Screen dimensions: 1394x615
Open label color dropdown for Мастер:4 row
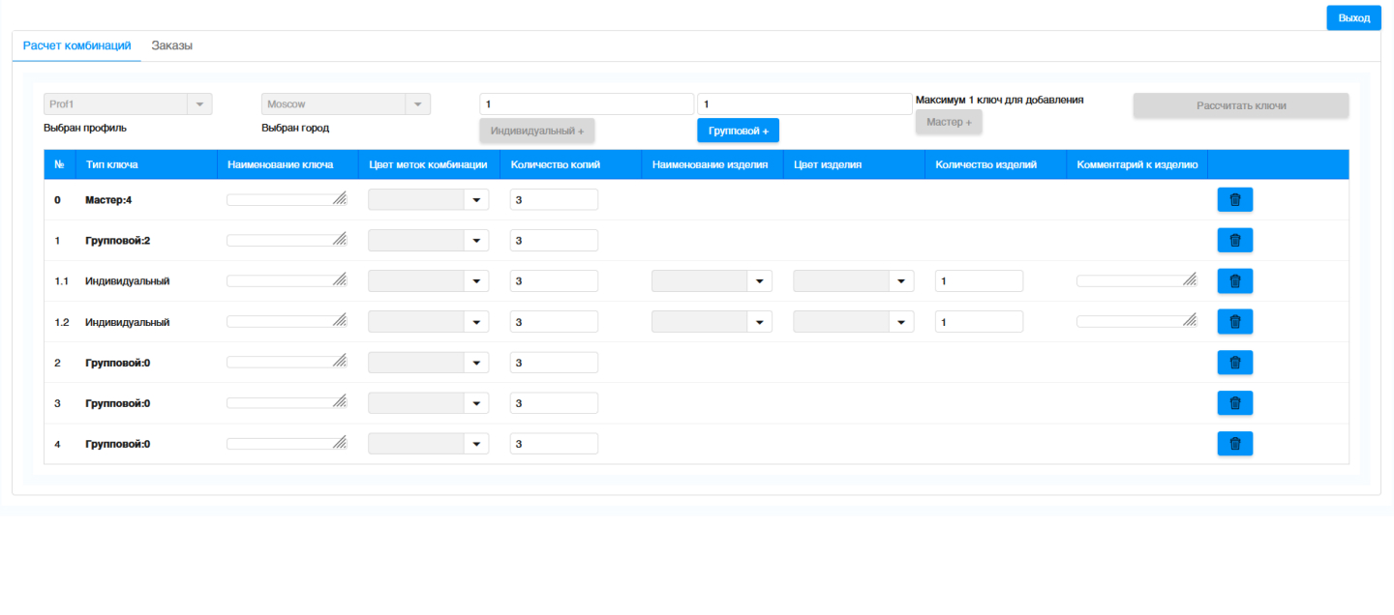point(428,200)
